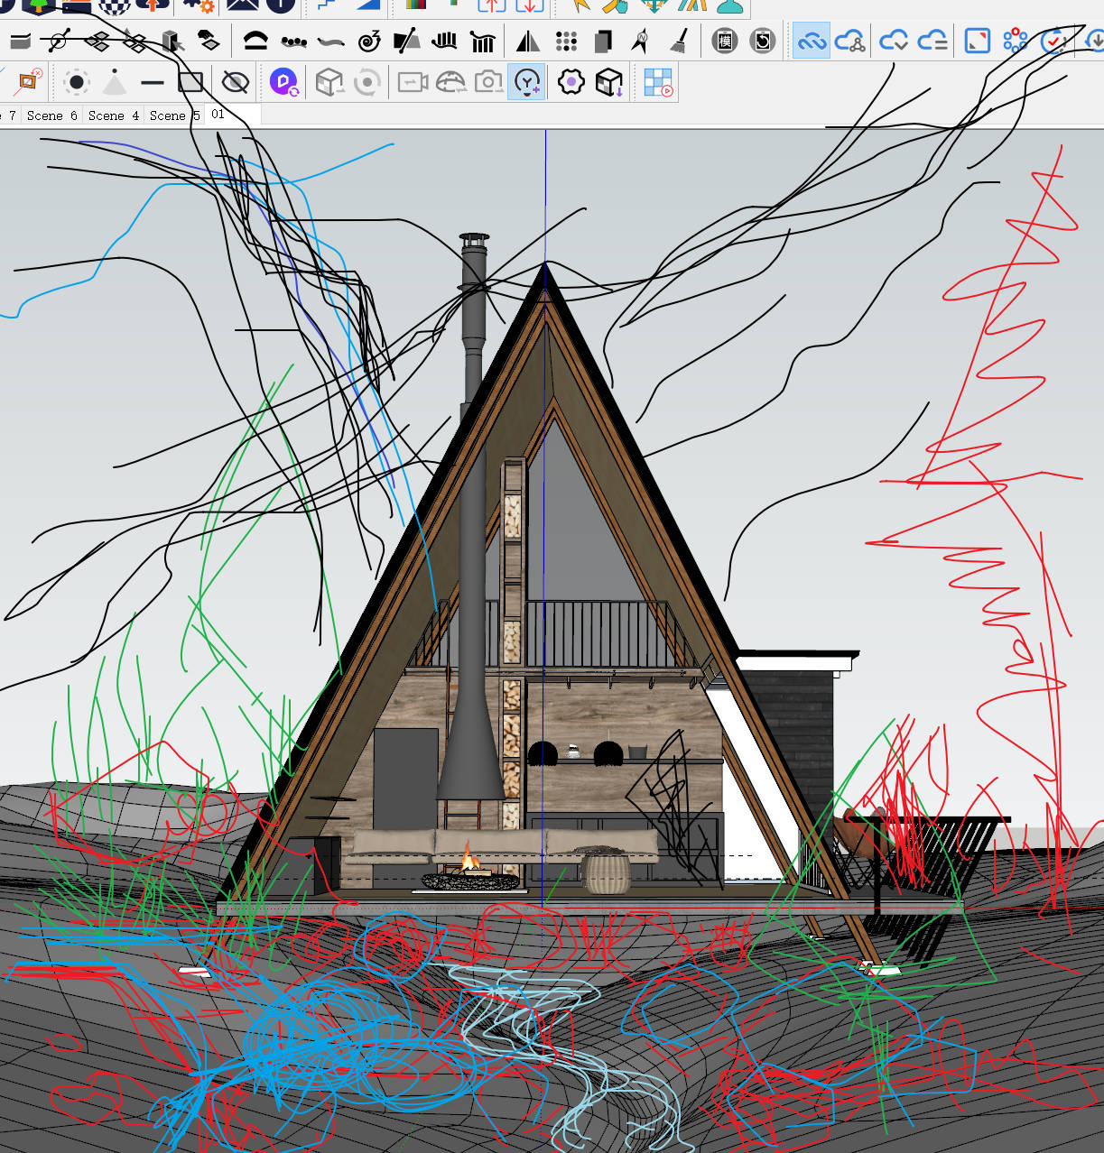Click the cloud share nodes icon
This screenshot has width=1104, height=1153.
(x=849, y=42)
